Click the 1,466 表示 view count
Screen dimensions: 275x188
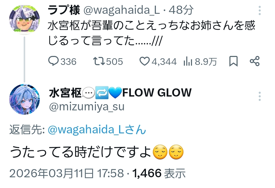159,173
